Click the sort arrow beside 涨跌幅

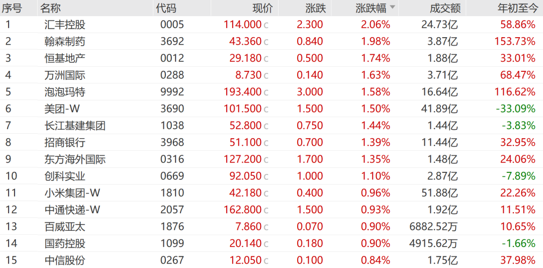tap(392, 8)
